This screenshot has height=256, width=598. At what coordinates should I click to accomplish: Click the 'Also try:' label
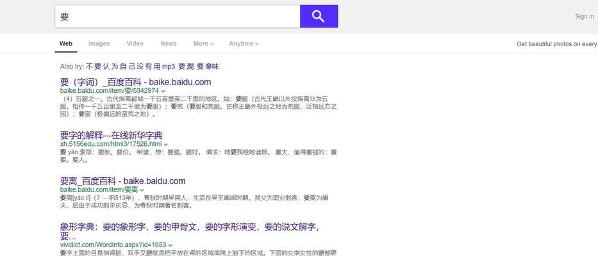(72, 67)
